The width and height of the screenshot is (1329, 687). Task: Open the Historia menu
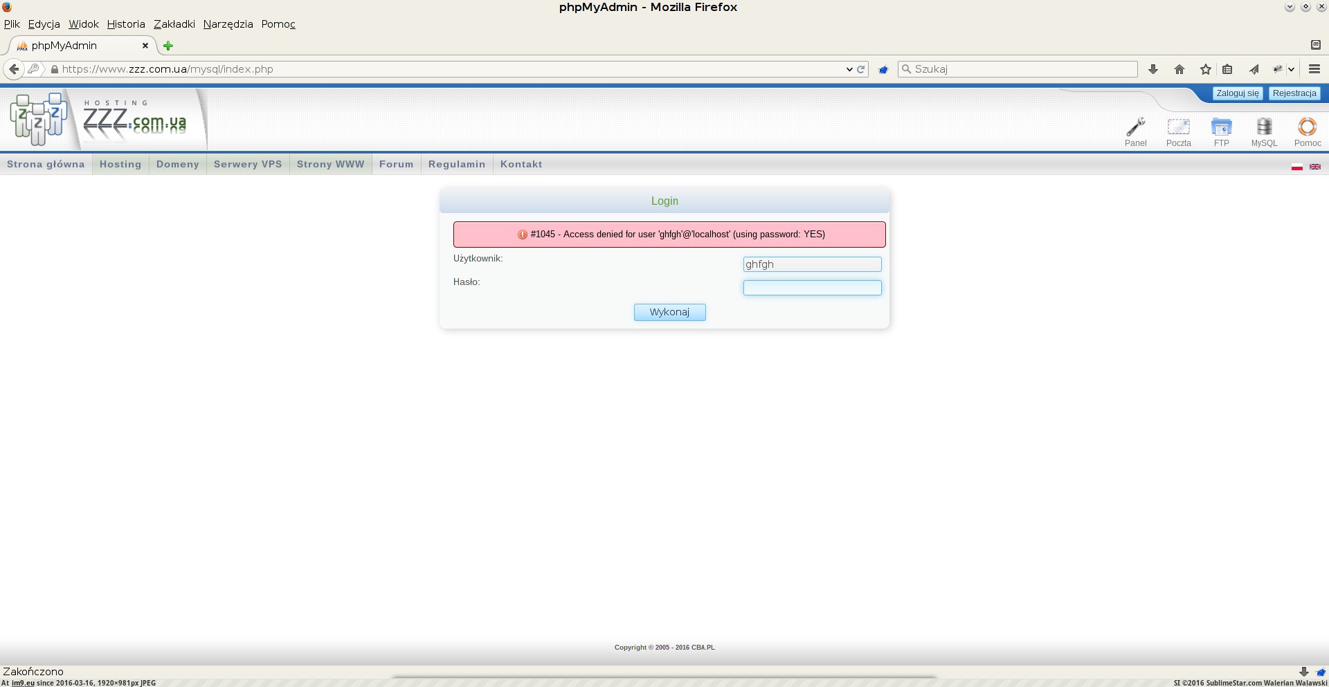(126, 24)
